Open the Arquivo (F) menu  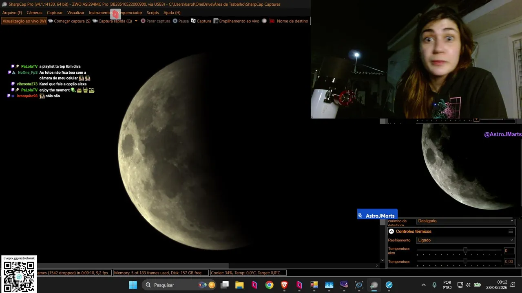[x=12, y=13]
